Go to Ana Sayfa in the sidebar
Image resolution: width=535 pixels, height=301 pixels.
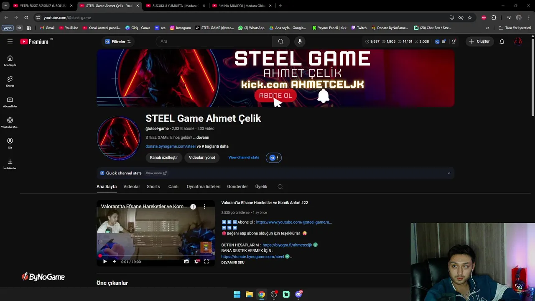10,61
